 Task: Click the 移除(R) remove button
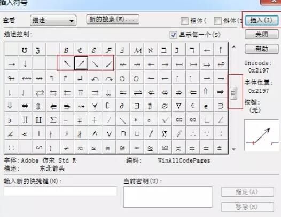click(247, 207)
